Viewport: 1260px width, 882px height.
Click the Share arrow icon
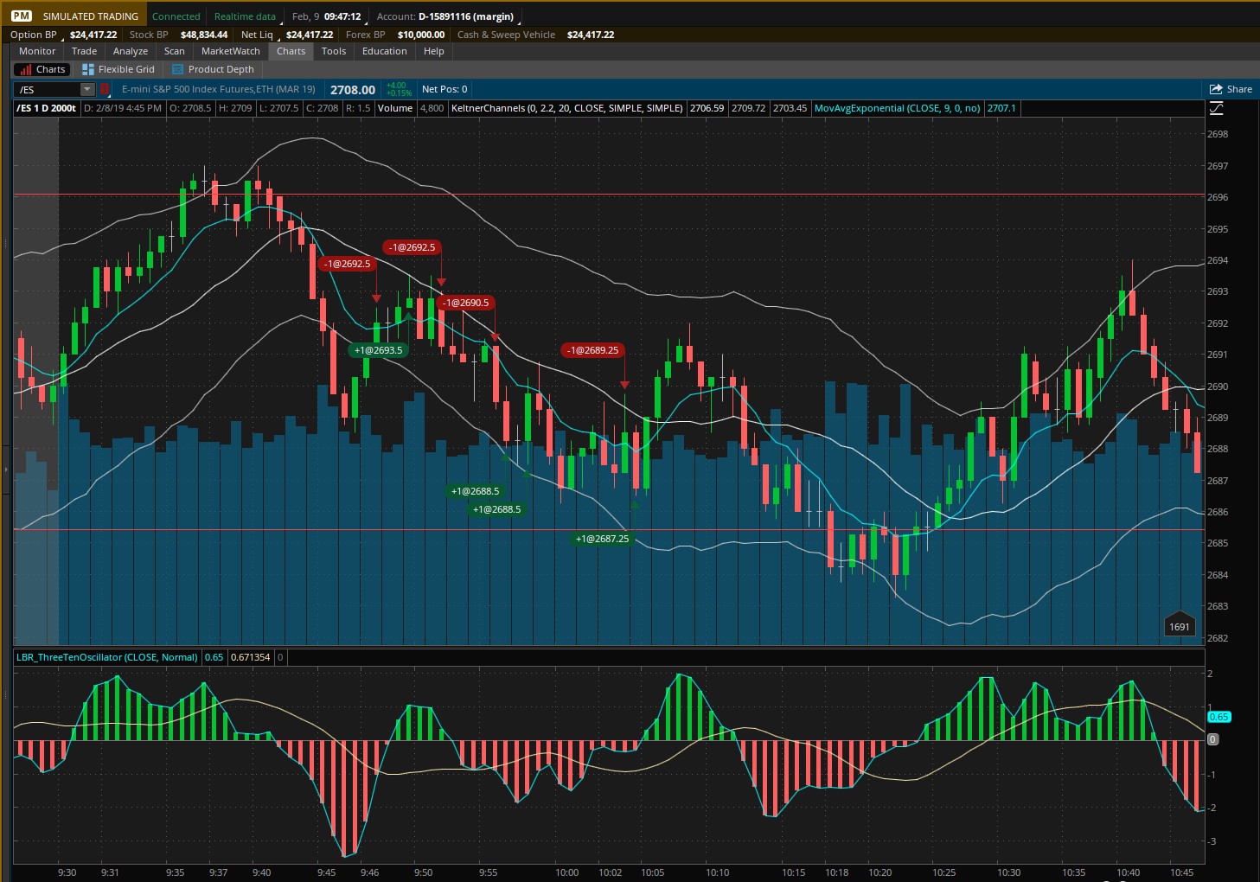(x=1216, y=89)
